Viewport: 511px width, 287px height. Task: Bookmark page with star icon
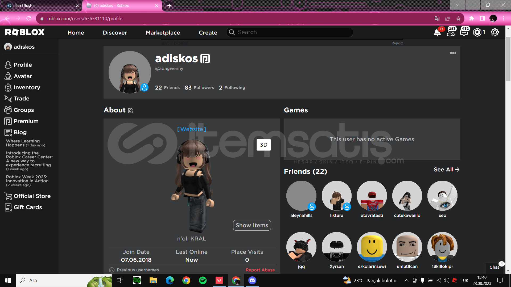tap(458, 19)
